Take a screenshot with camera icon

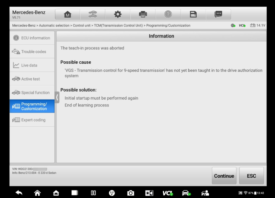[x=131, y=193]
